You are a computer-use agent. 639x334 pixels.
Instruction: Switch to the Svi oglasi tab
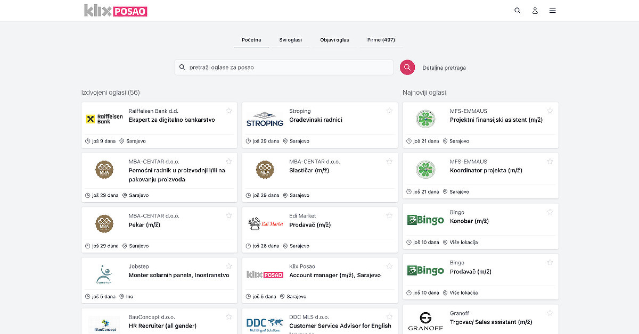pyautogui.click(x=291, y=40)
